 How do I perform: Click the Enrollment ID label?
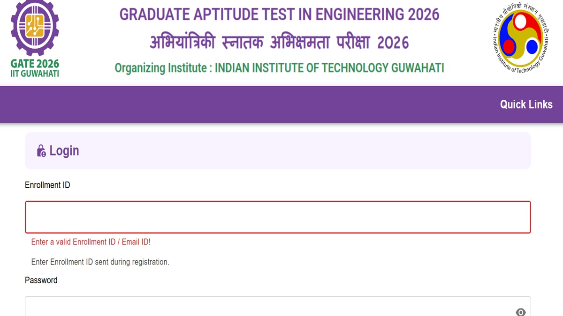pyautogui.click(x=47, y=185)
